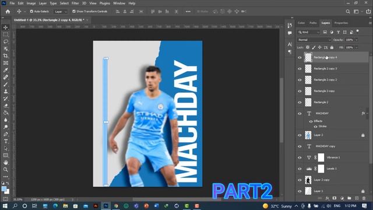
Task: Select the Rectangle 2 layer row
Action: pos(332,102)
